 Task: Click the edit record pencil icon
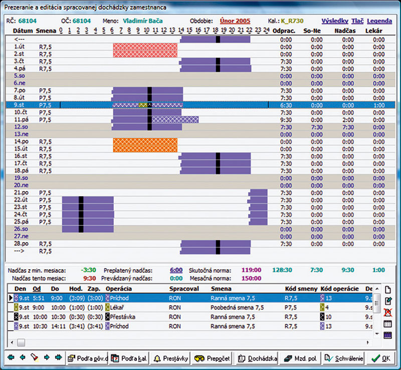(x=387, y=301)
